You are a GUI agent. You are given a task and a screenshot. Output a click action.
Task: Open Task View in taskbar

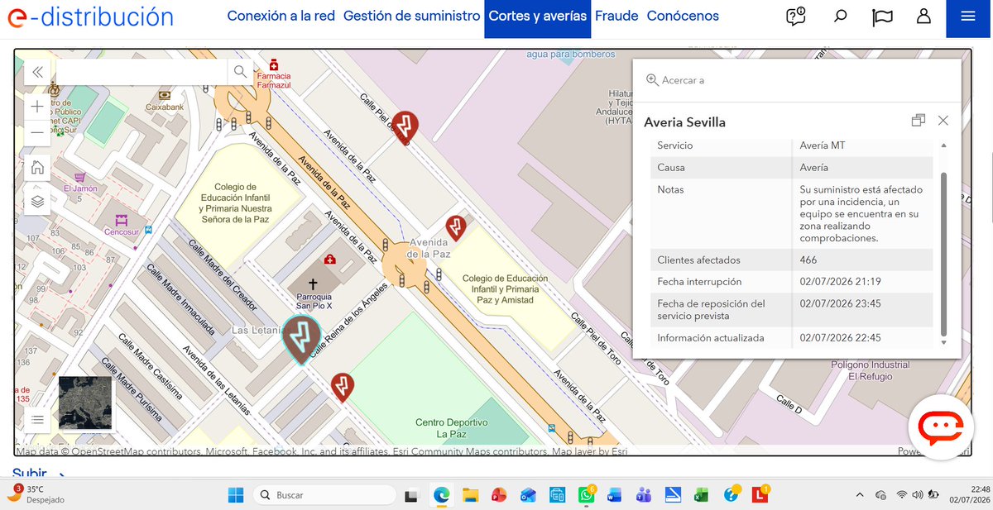pos(410,495)
